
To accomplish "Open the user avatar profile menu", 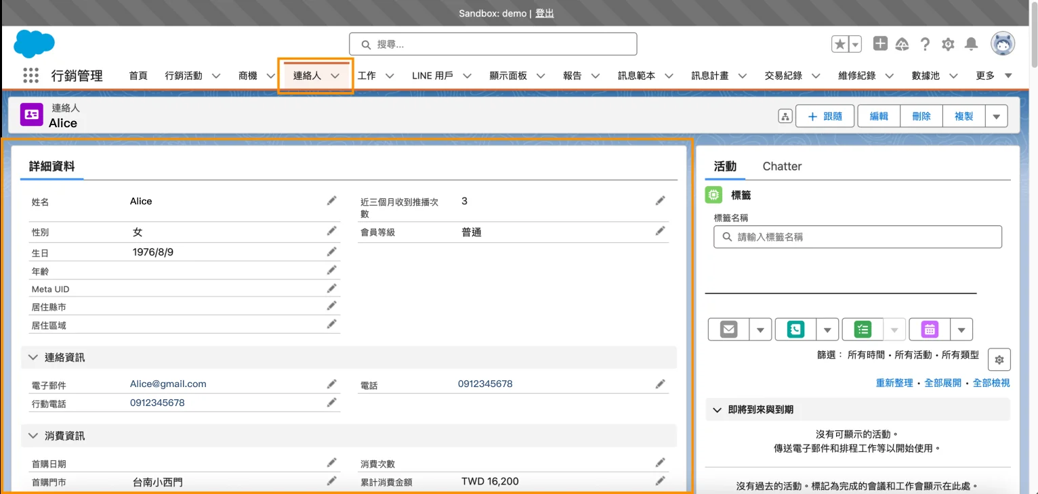I will [x=1003, y=44].
